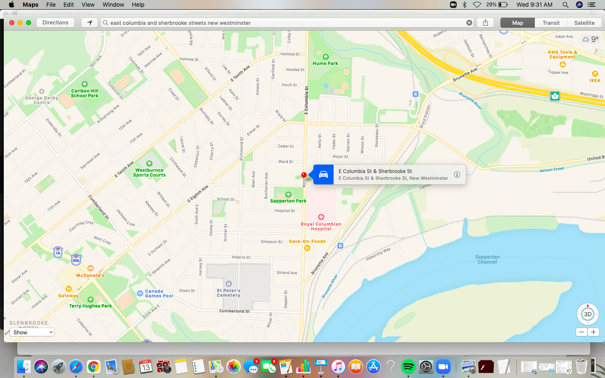Open Notification Center list icon
605x378 pixels.
click(x=592, y=5)
